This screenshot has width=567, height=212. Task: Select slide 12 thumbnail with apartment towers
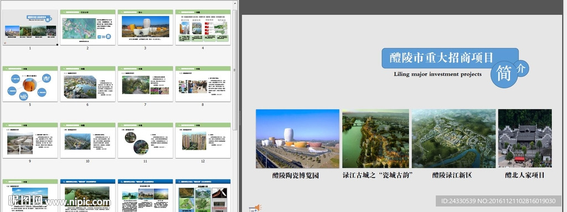pyautogui.click(x=203, y=141)
